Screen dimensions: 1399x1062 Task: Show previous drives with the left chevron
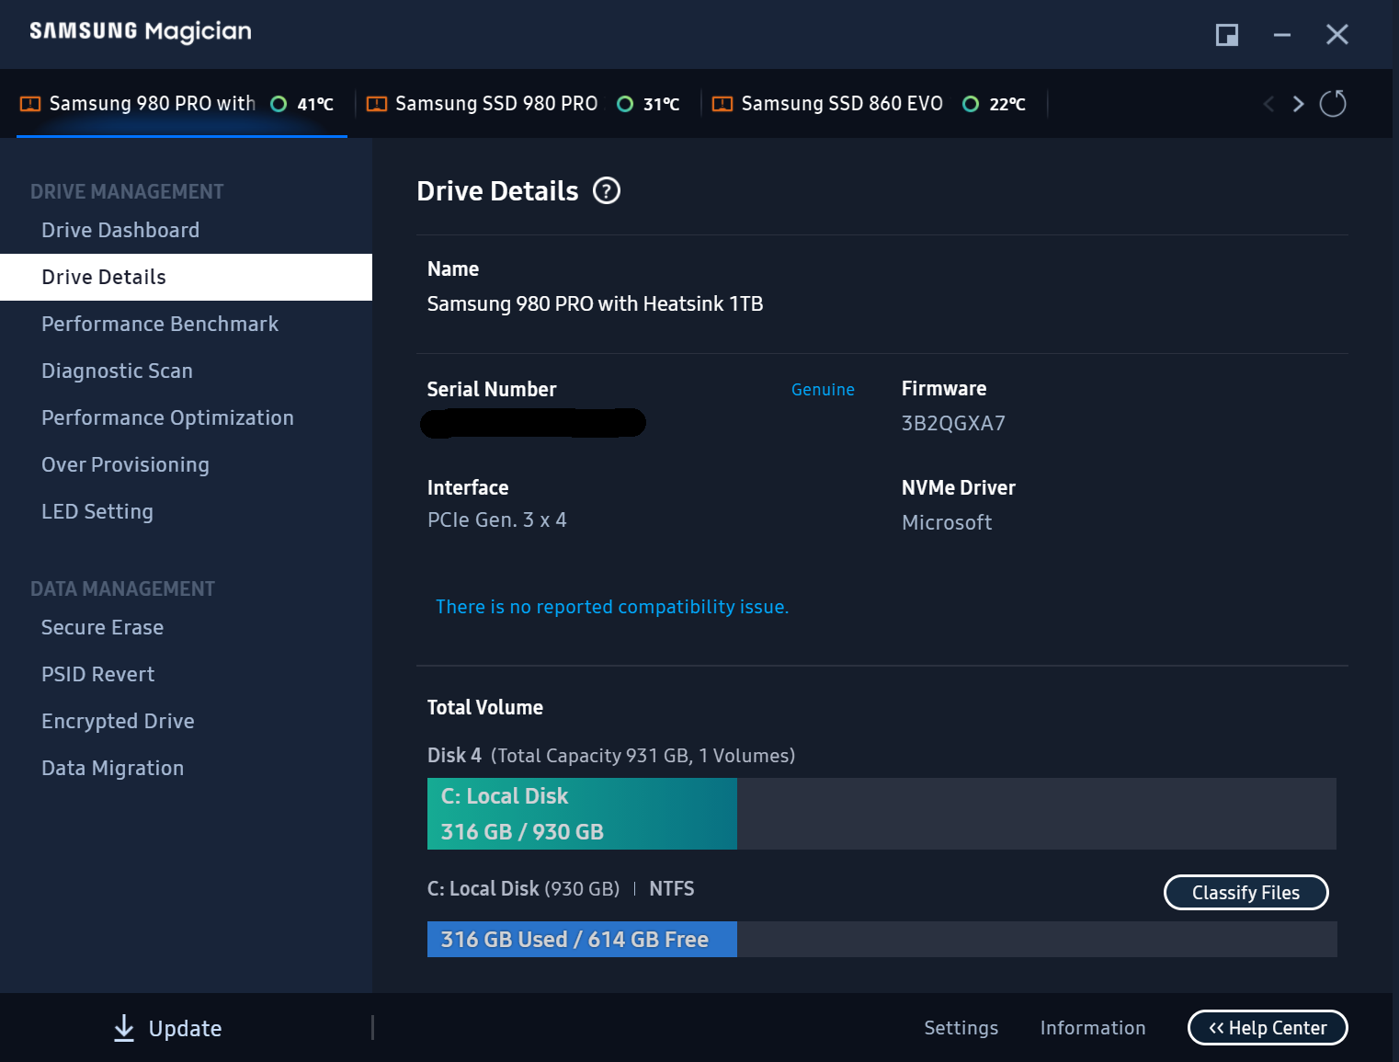(1268, 104)
